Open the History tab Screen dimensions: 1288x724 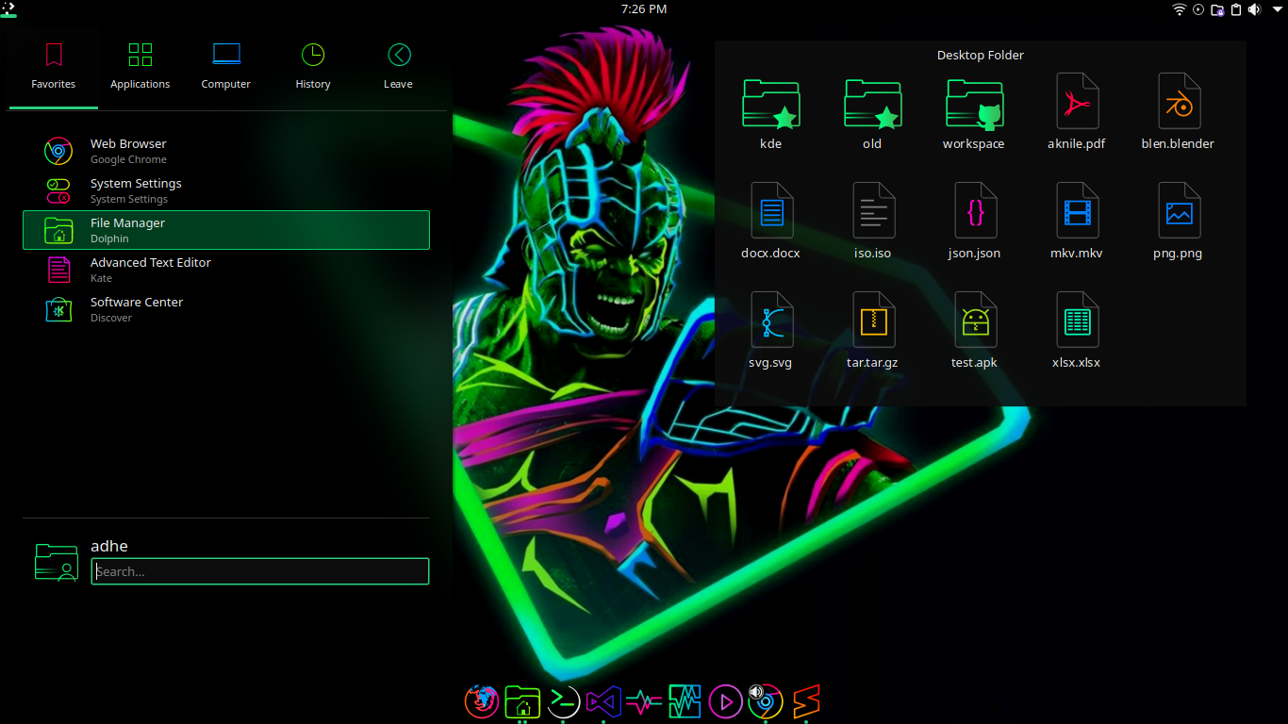point(313,66)
